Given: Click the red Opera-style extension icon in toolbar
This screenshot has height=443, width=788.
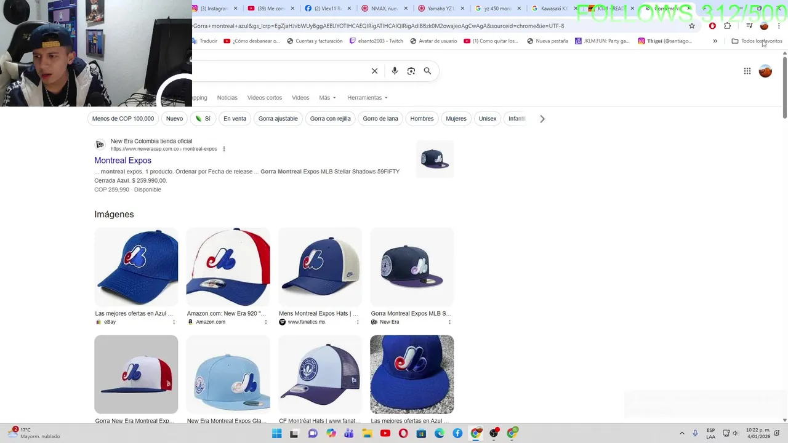Looking at the screenshot, I should tap(712, 26).
